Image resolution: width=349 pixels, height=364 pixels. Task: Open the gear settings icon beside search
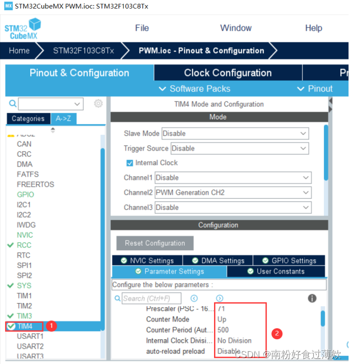point(98,104)
